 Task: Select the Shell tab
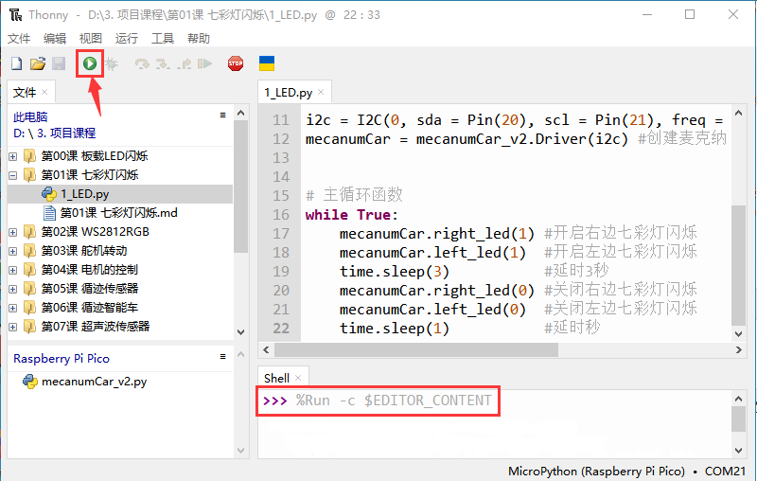(276, 378)
